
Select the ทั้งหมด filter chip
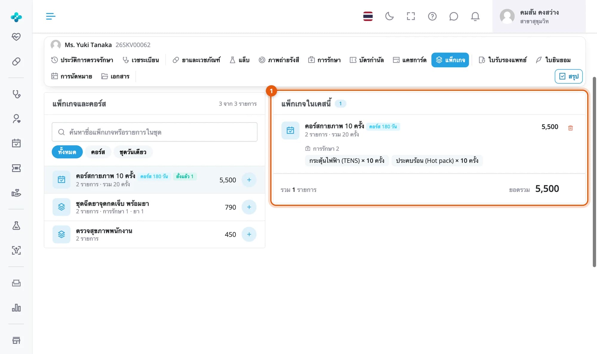tap(67, 152)
